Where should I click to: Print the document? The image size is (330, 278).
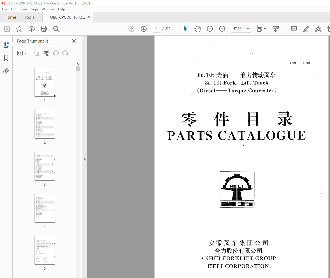(x=44, y=29)
